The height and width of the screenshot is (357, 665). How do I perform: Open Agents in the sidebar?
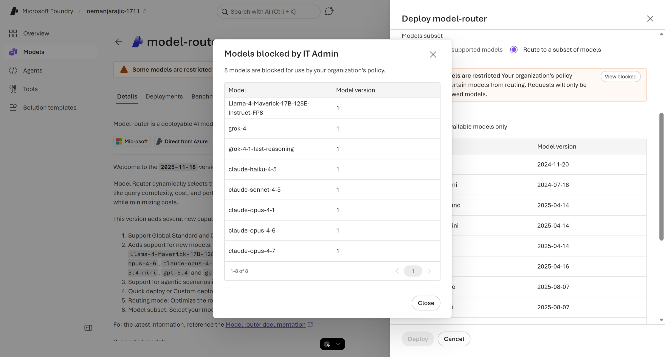[x=51, y=70]
